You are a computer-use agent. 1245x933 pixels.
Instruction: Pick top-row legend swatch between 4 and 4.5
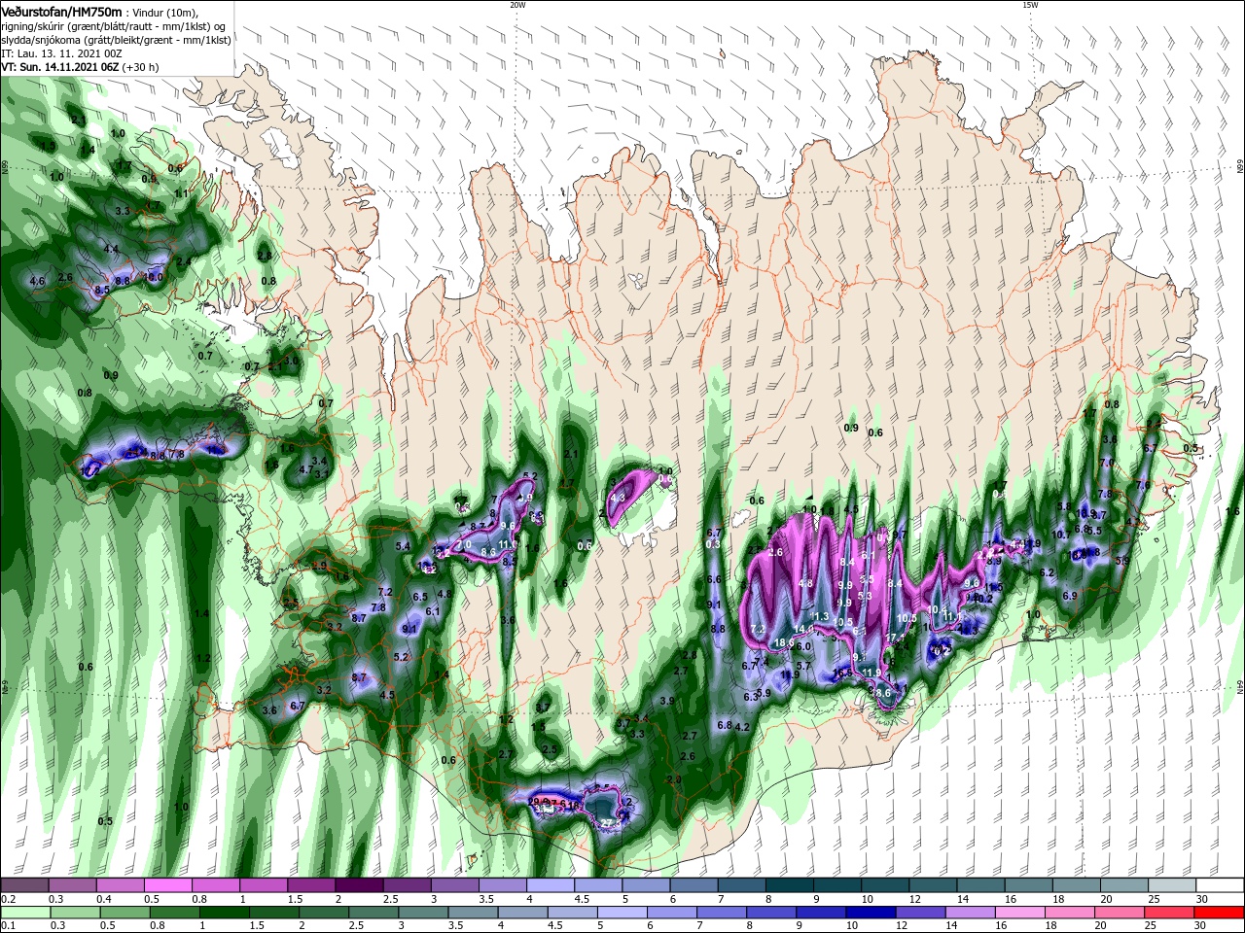coord(550,885)
